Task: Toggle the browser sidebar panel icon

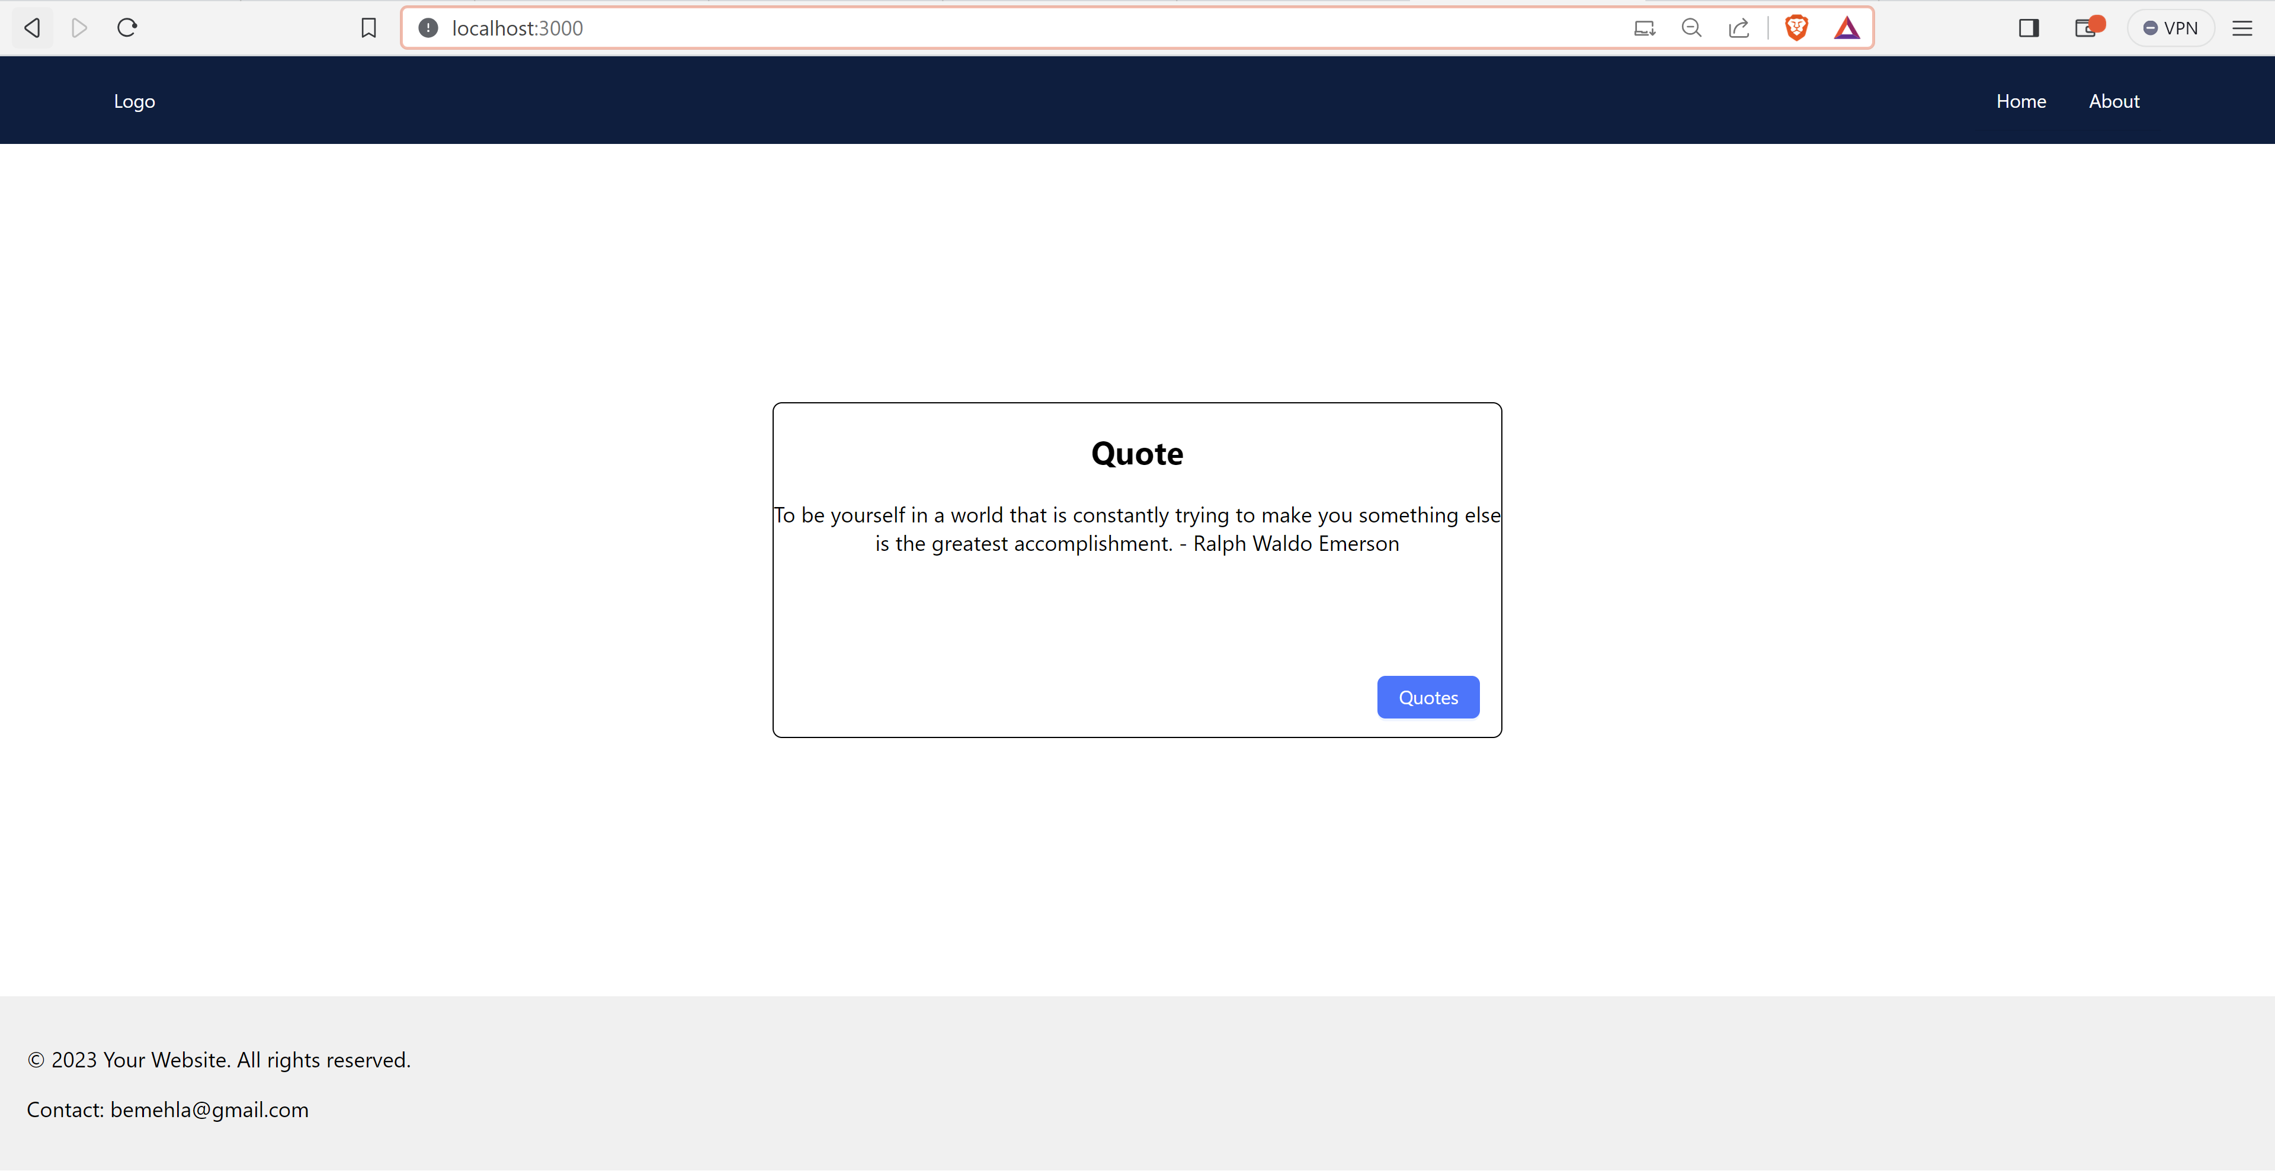Action: click(x=2029, y=28)
